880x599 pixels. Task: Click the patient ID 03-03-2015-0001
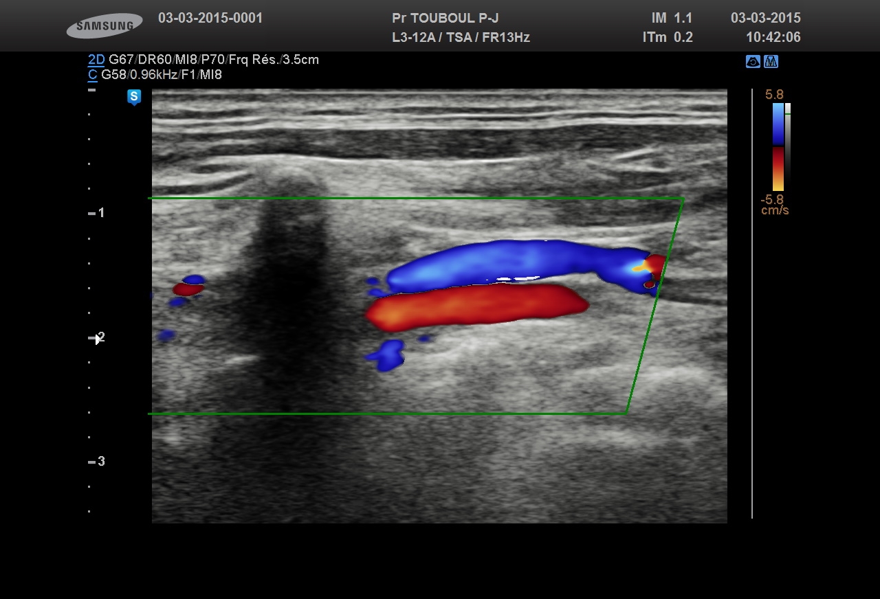[210, 19]
